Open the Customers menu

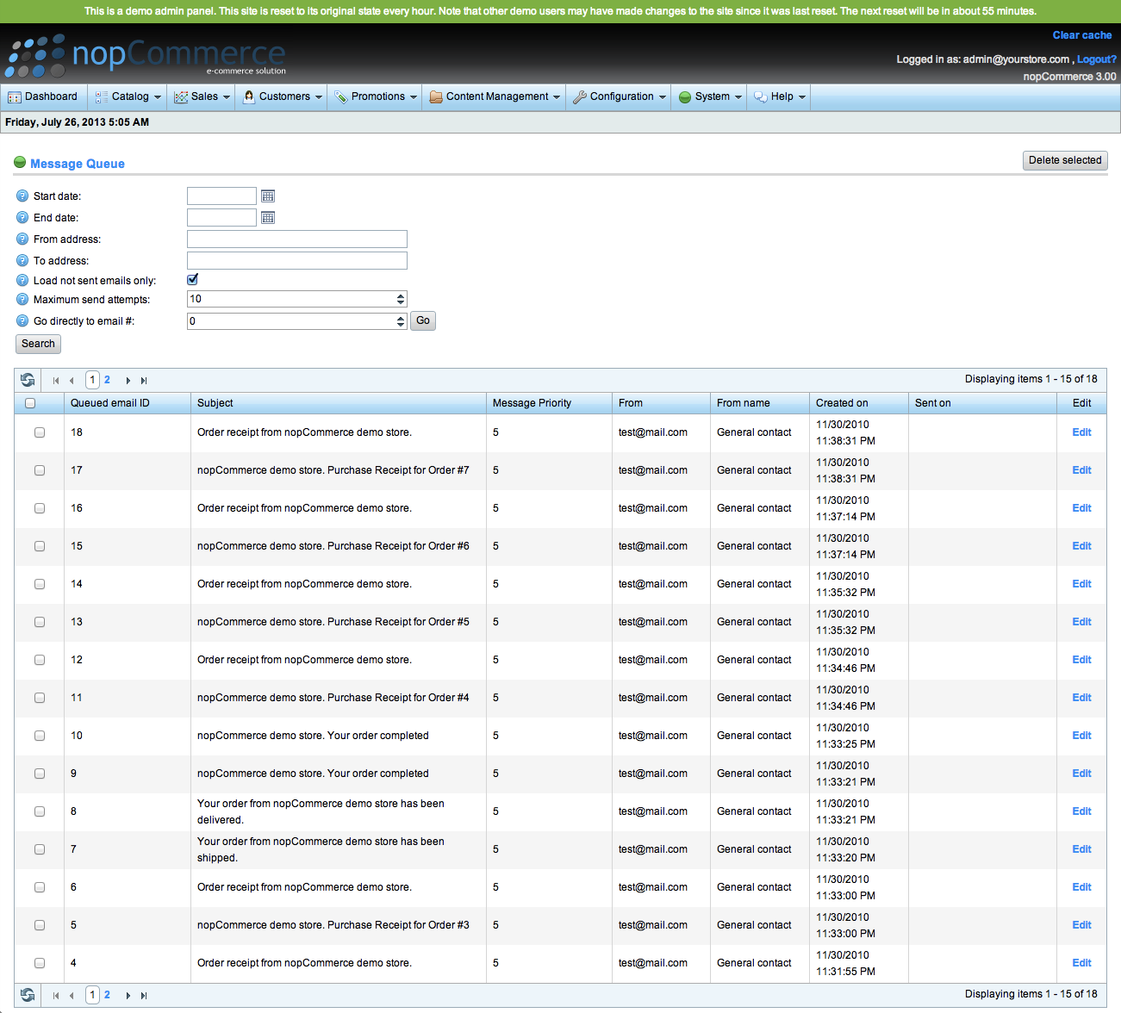pyautogui.click(x=283, y=96)
